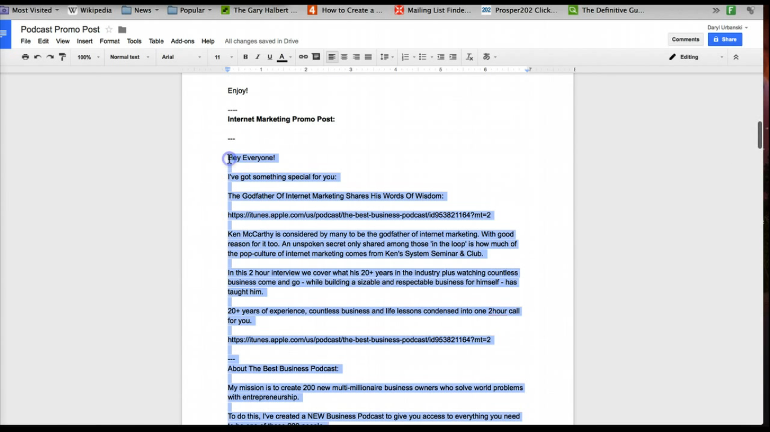Align text right

[x=356, y=57]
